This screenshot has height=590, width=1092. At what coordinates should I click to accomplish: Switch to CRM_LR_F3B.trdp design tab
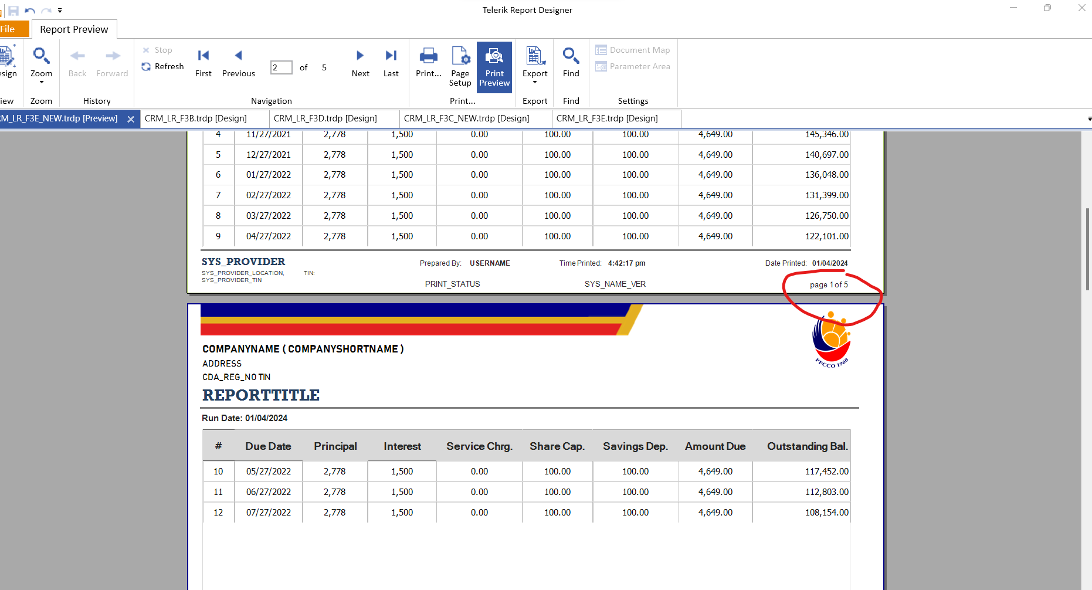coord(196,118)
